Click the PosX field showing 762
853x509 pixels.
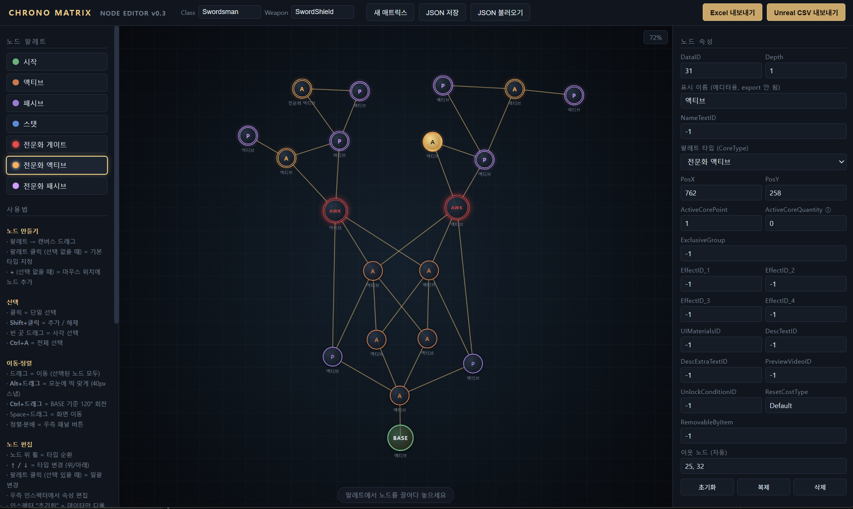point(721,193)
